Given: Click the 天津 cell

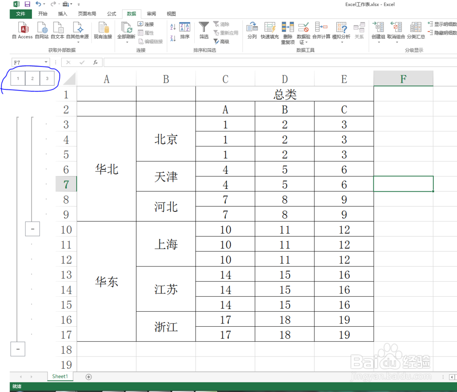Looking at the screenshot, I should (166, 177).
